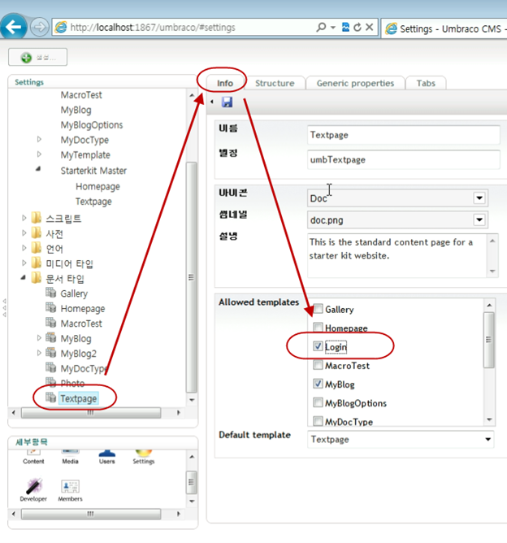Switch to the Generic properties tab
The height and width of the screenshot is (543, 507).
[355, 83]
